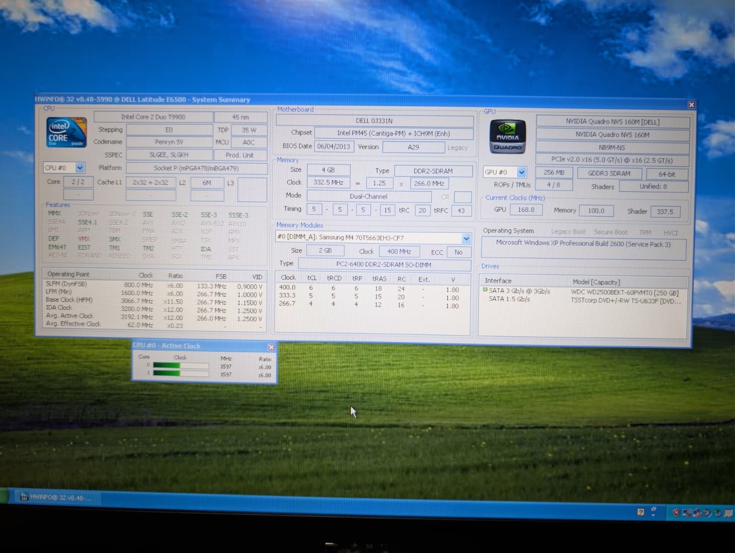Close the CPU #0 Active Clock window
The height and width of the screenshot is (553, 735).
[x=271, y=347]
